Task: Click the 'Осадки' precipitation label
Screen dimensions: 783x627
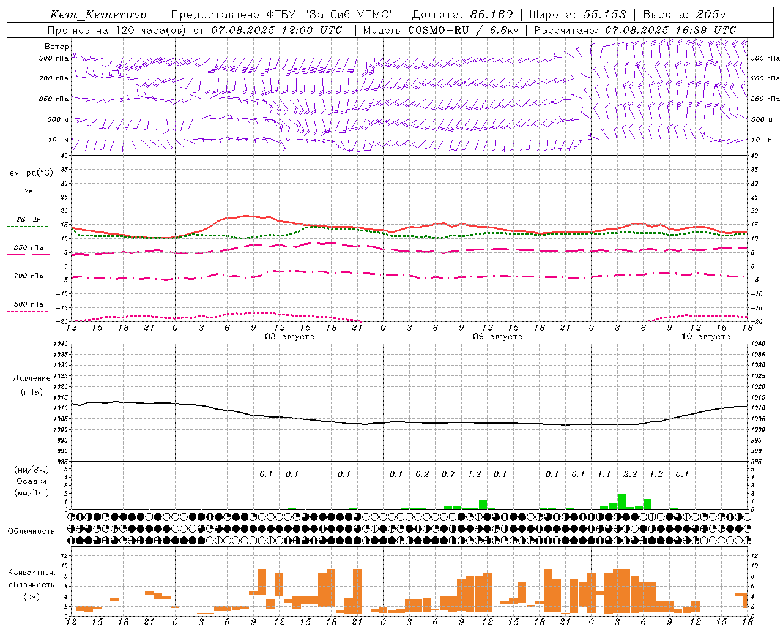Action: [31, 482]
